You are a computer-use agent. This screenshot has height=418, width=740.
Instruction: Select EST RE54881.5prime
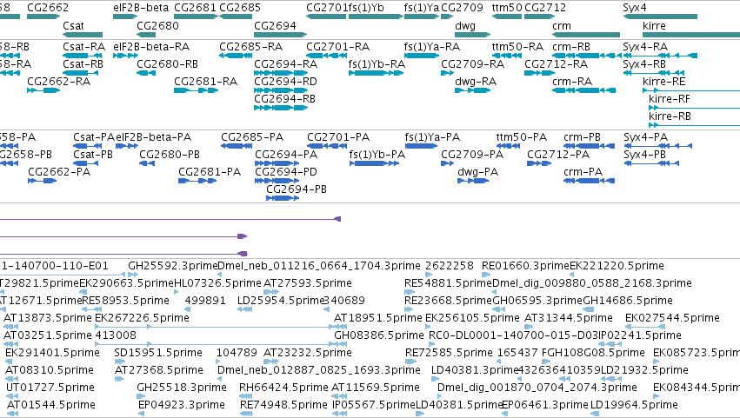point(410,292)
